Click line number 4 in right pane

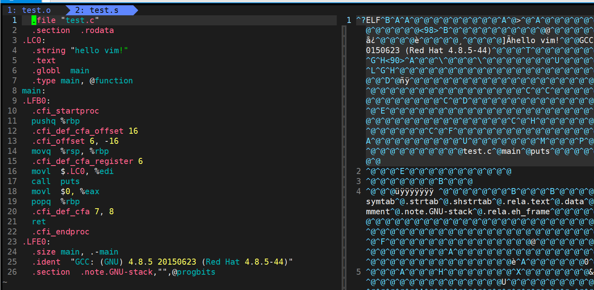coord(359,191)
